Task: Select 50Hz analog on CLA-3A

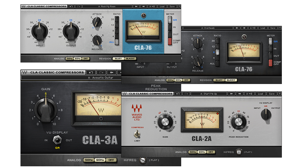Action: [x=89, y=160]
